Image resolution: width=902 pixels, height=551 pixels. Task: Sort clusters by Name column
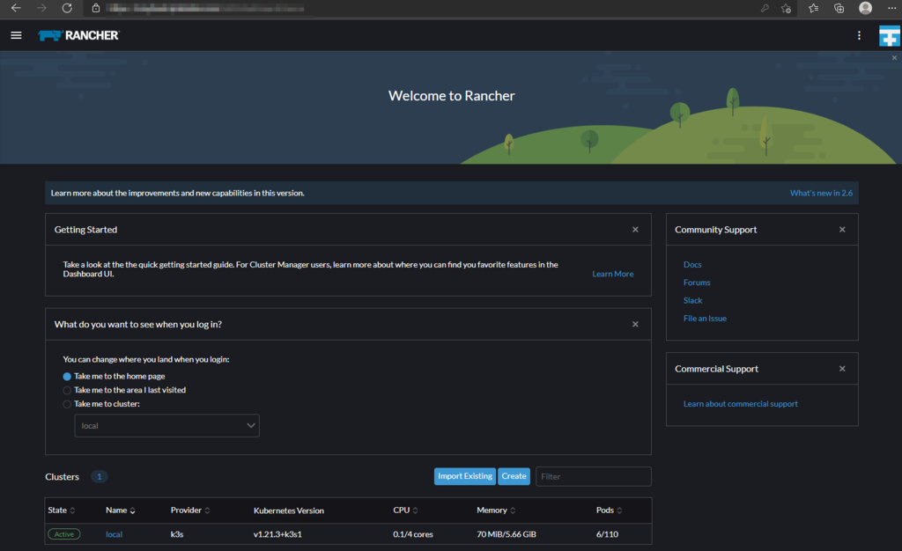[120, 511]
